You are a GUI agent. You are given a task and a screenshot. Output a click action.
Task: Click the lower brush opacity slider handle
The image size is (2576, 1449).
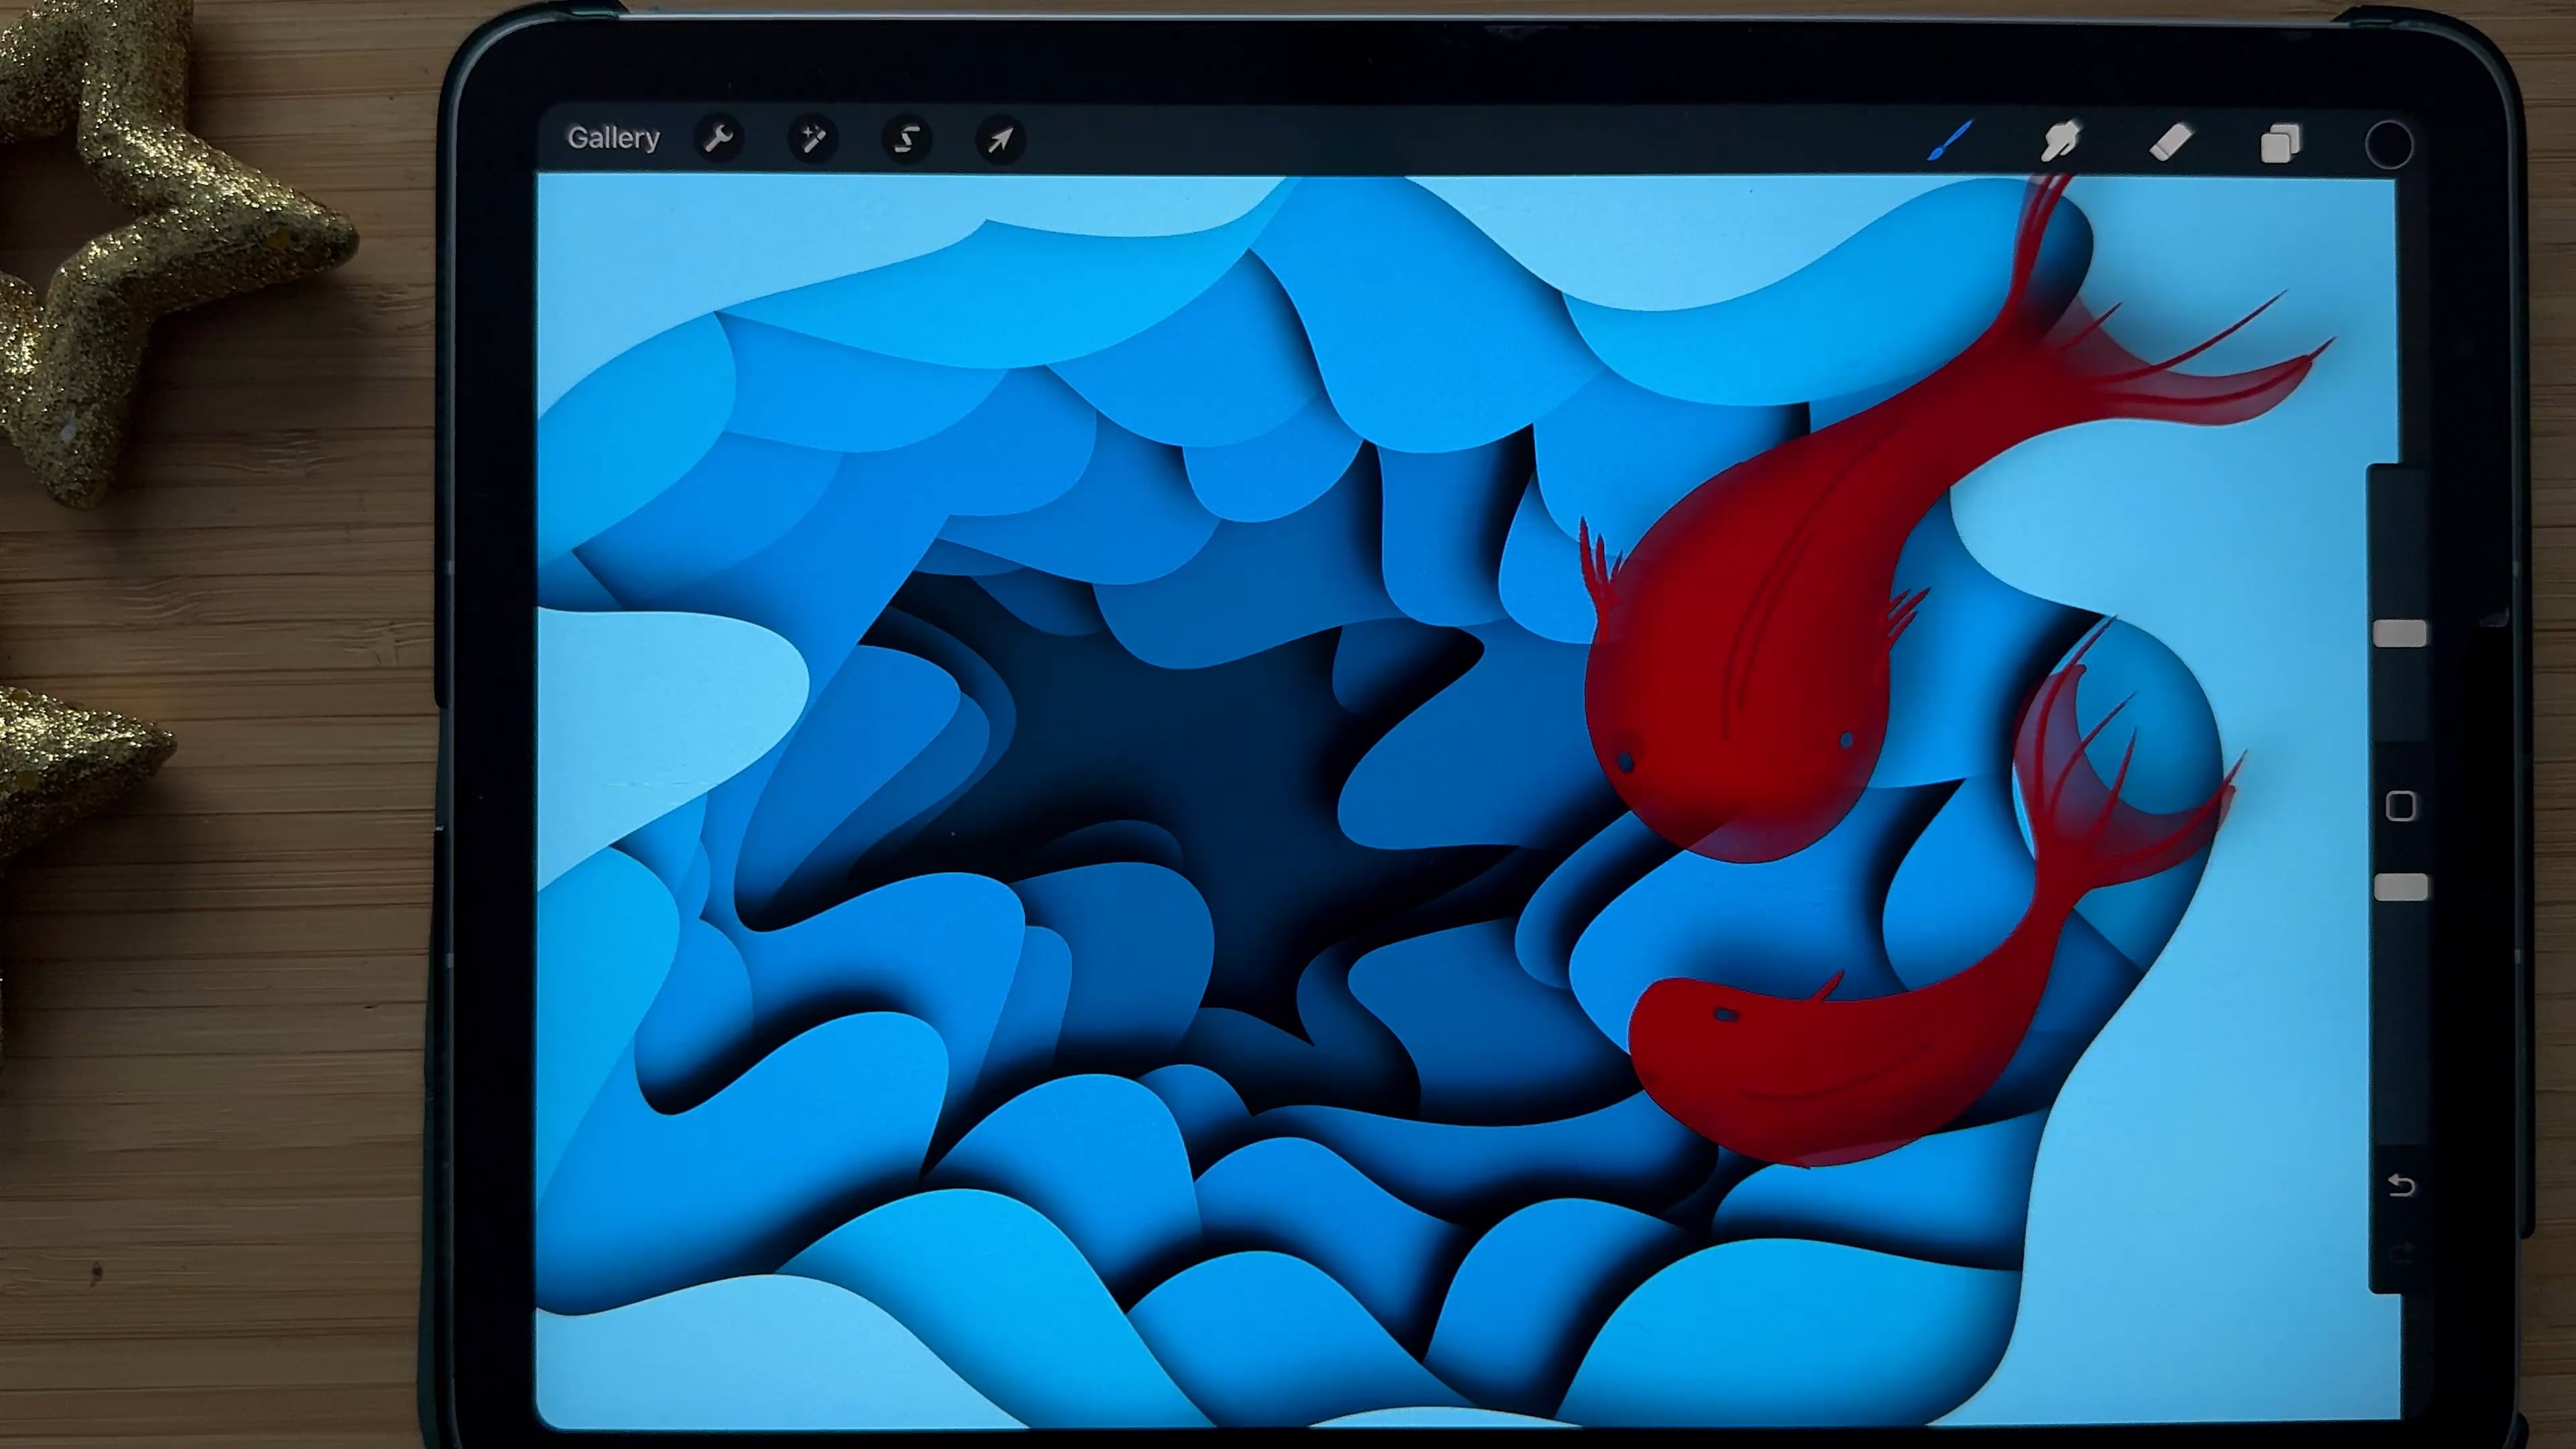point(2401,887)
